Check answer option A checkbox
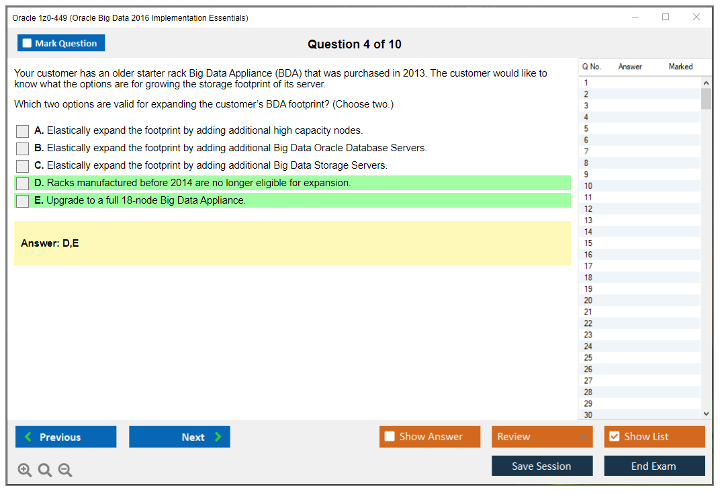This screenshot has height=494, width=722. [x=23, y=131]
